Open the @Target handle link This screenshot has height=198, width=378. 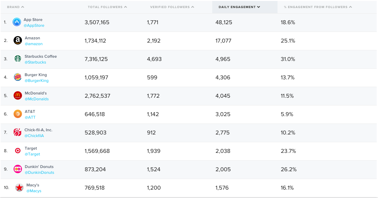coord(32,154)
